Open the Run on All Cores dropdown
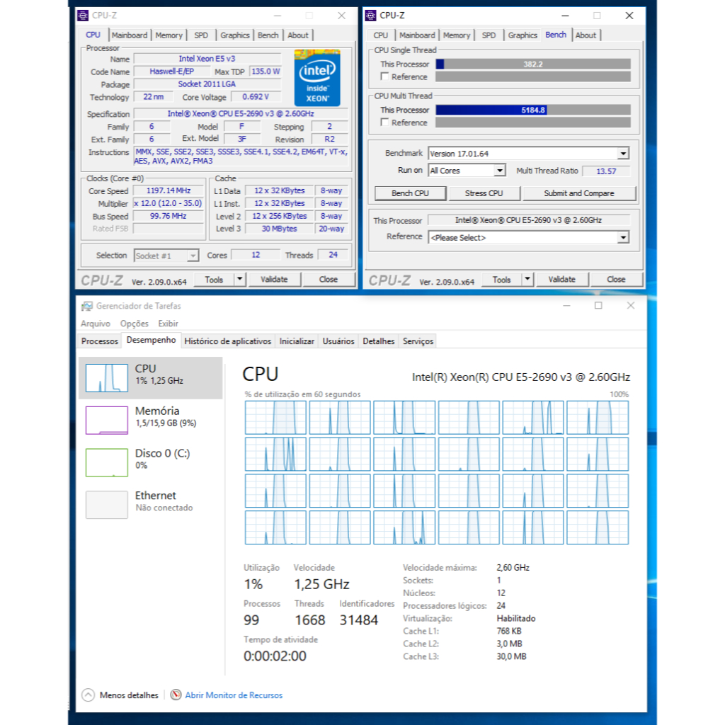The width and height of the screenshot is (725, 725). coord(499,171)
